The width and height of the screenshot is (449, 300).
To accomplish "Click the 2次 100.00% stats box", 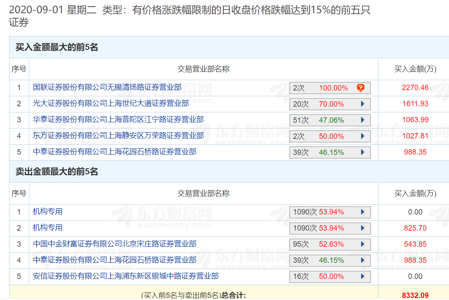I will click(330, 88).
